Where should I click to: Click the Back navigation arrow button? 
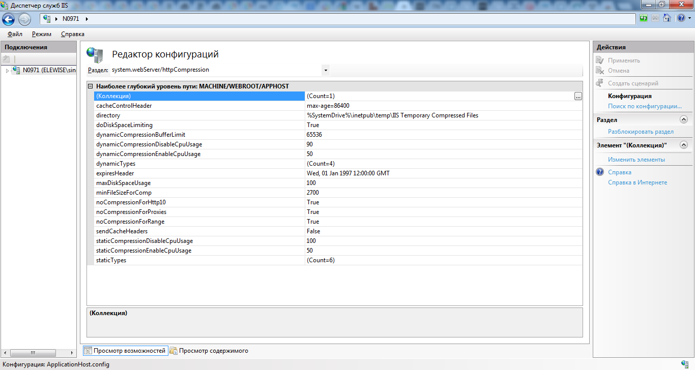tap(9, 19)
